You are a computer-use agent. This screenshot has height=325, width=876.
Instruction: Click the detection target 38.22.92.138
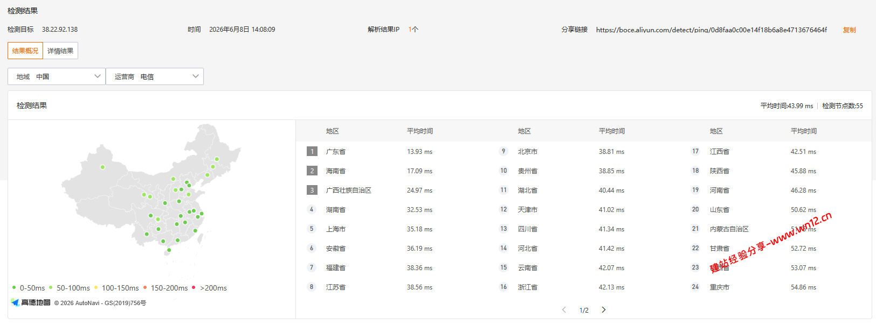[60, 30]
